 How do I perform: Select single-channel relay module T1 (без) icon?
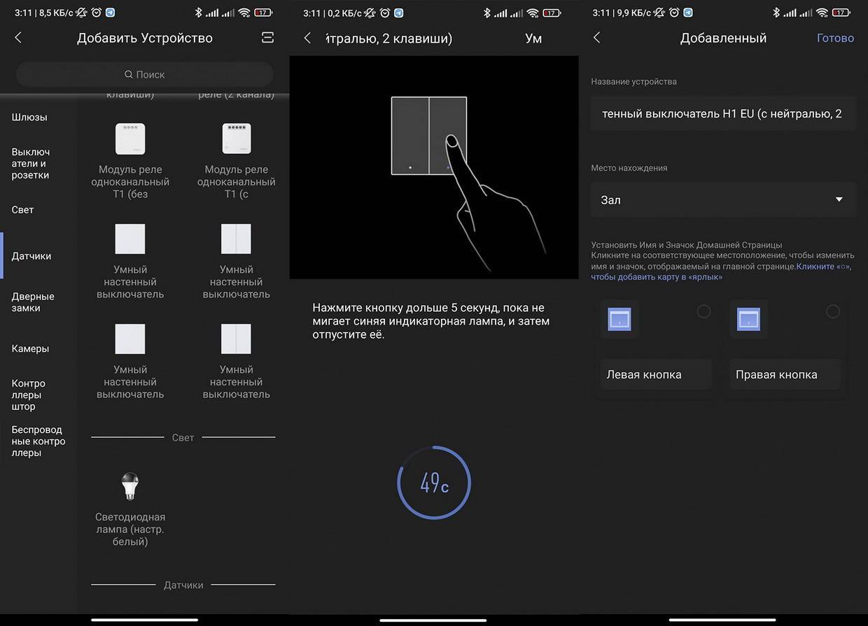pos(130,138)
